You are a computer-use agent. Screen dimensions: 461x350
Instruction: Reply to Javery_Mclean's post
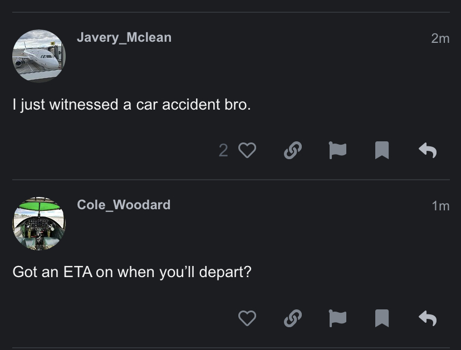(427, 150)
